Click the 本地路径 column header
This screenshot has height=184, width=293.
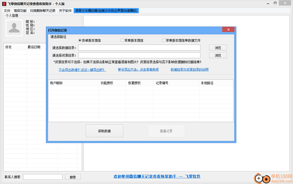(x=216, y=83)
